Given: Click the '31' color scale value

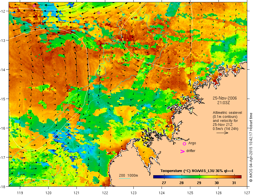Looking at the screenshot, I should pos(234,183).
